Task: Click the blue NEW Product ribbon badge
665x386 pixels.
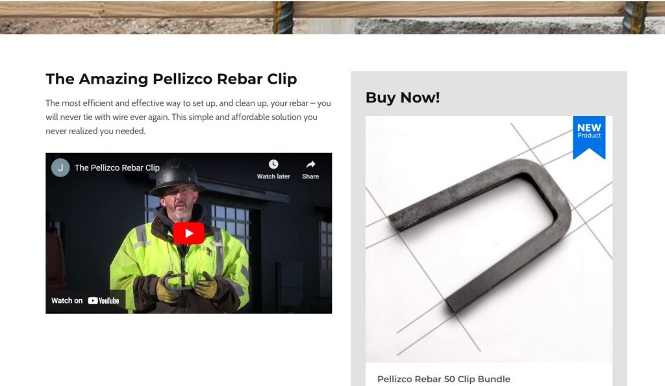Action: (x=589, y=138)
